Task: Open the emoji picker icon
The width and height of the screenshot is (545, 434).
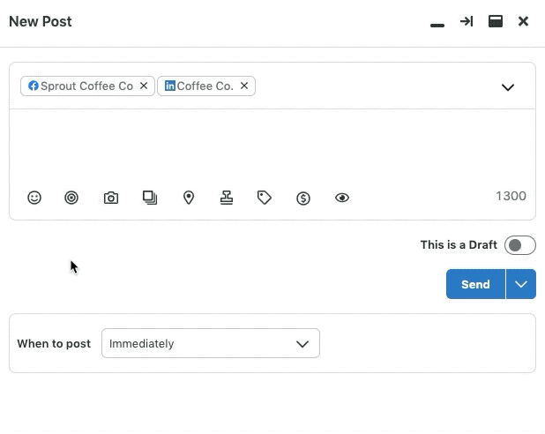Action: (x=34, y=198)
